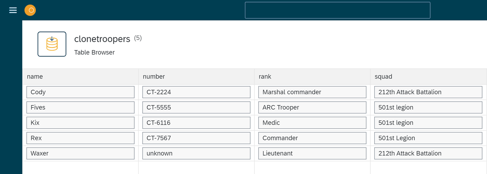Click the orange circle logo icon
The width and height of the screenshot is (487, 174).
[x=30, y=10]
